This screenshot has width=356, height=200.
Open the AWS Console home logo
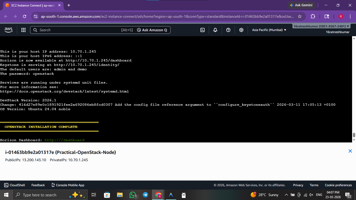(x=8, y=30)
